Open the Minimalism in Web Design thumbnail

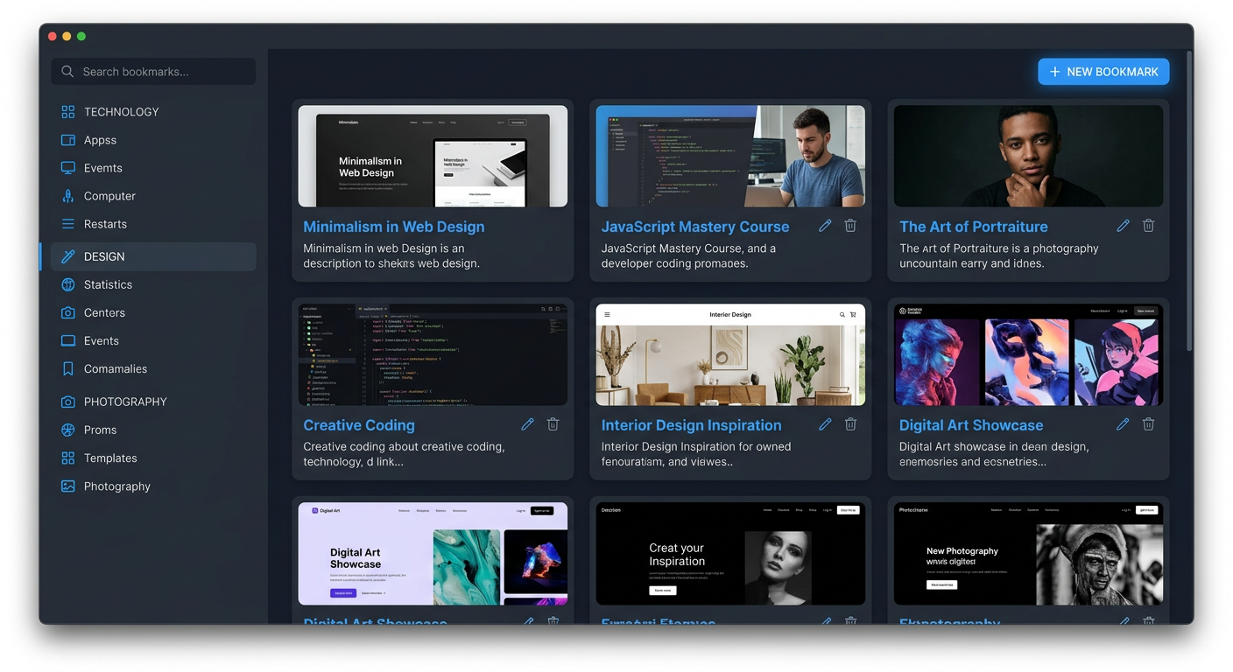pos(433,157)
